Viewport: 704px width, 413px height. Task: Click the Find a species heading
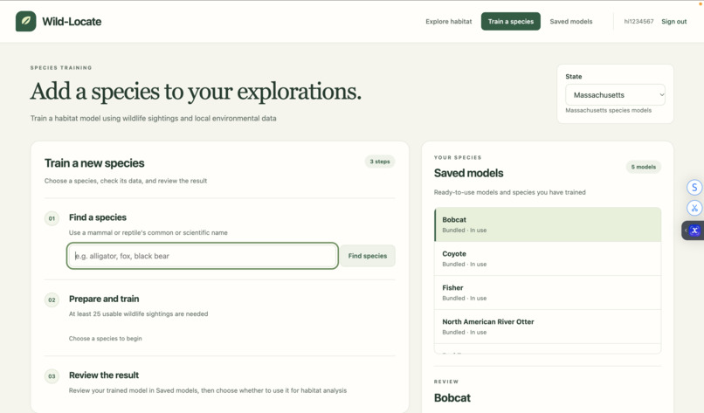pyautogui.click(x=98, y=217)
